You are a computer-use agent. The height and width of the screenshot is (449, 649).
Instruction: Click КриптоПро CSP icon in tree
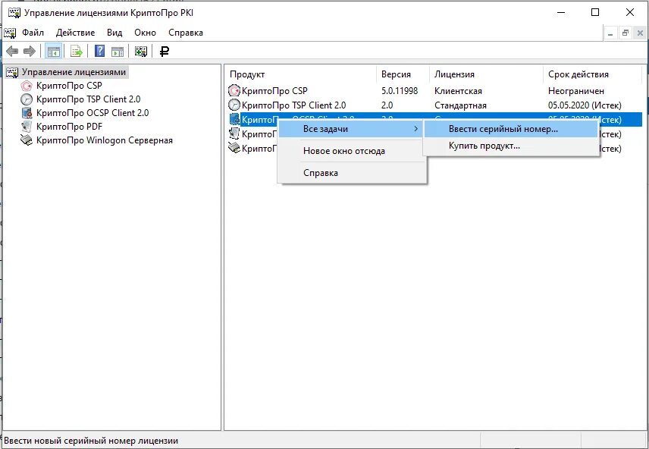(x=27, y=86)
